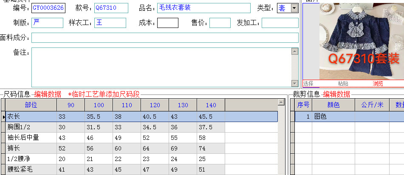Click the empty 售价 field
The width and height of the screenshot is (404, 175).
click(220, 23)
